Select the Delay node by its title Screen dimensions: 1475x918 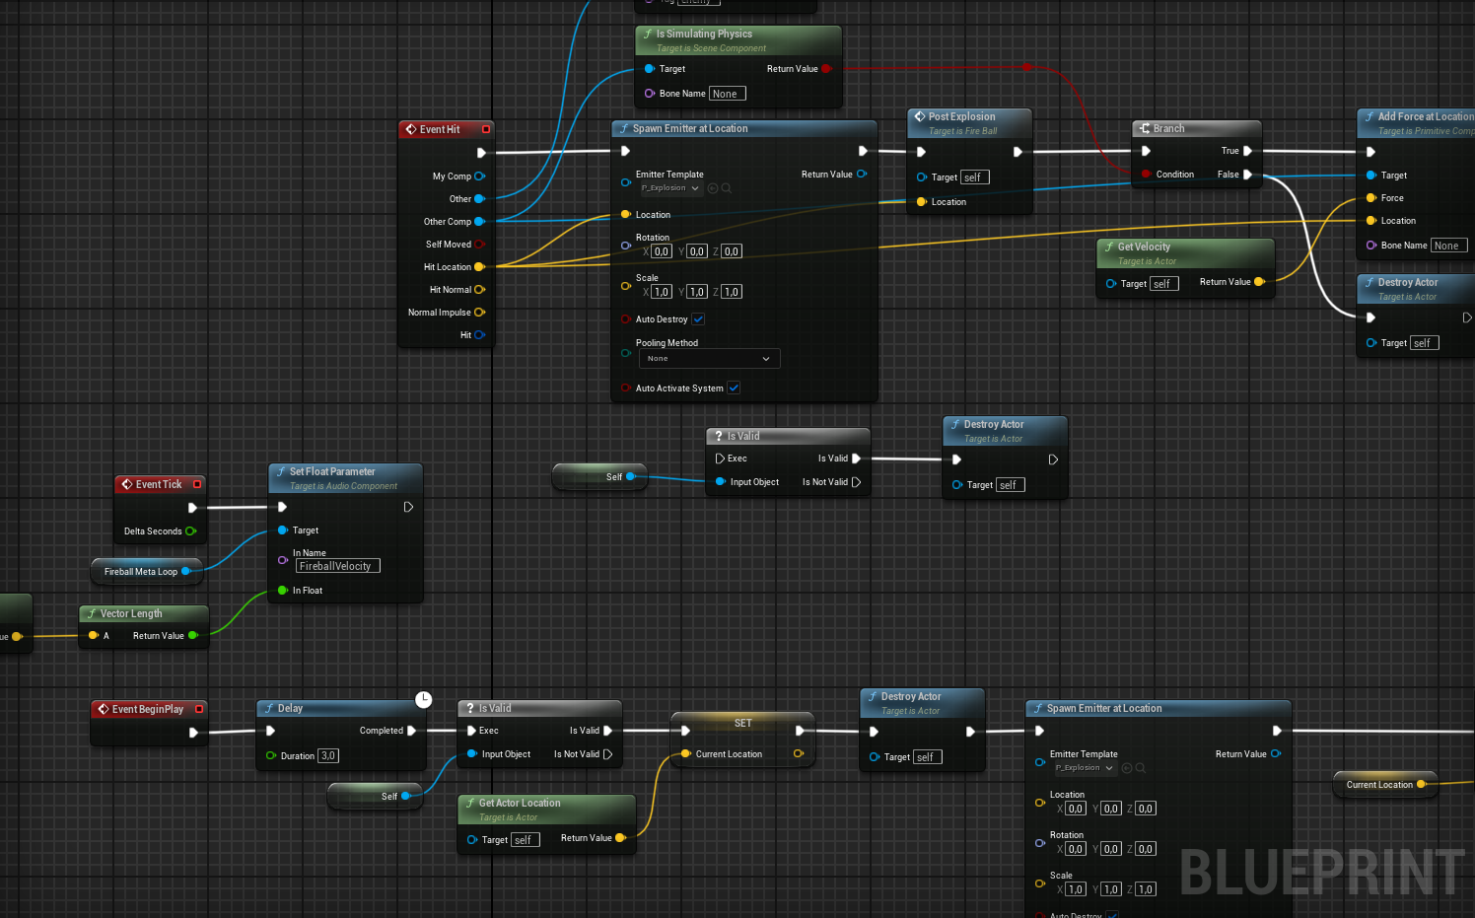tap(290, 709)
